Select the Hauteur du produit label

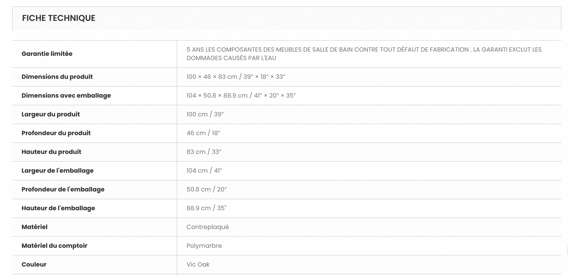click(x=51, y=152)
